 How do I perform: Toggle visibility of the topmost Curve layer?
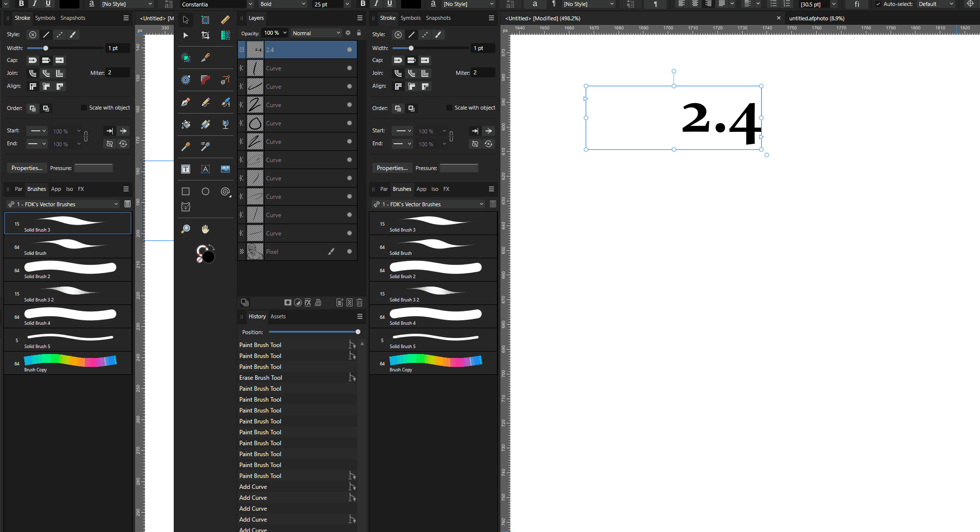coord(350,68)
